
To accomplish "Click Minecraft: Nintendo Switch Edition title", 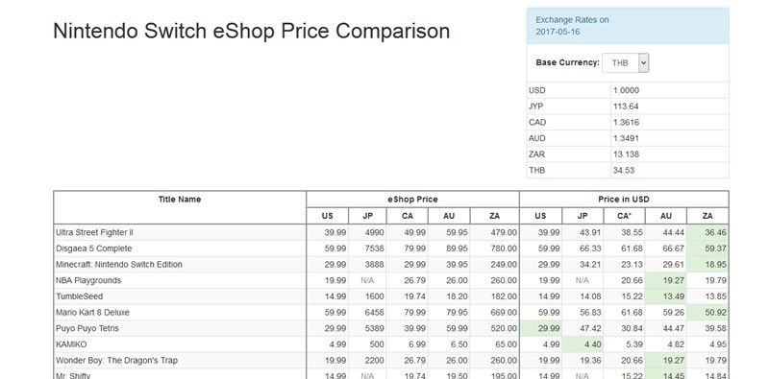I will [x=119, y=265].
